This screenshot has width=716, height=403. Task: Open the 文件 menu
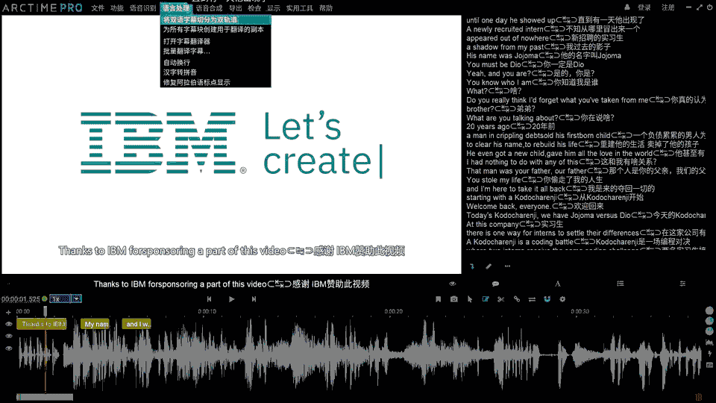pyautogui.click(x=98, y=8)
